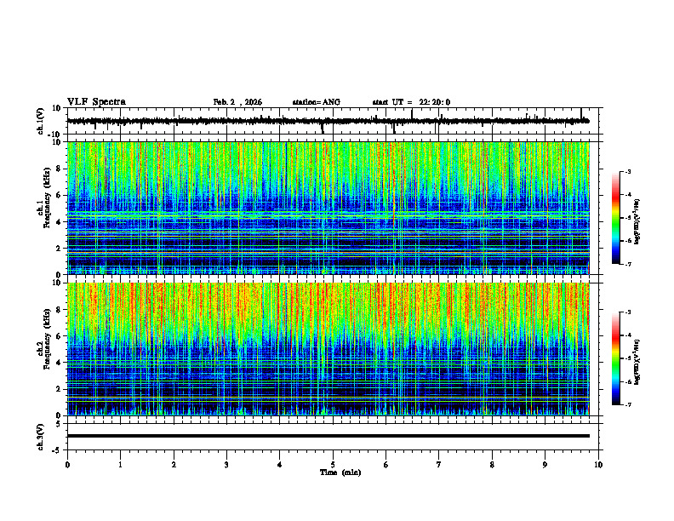The image size is (674, 521).
Task: Select the "Feb. 2, 2026" date text
Action: (x=237, y=102)
